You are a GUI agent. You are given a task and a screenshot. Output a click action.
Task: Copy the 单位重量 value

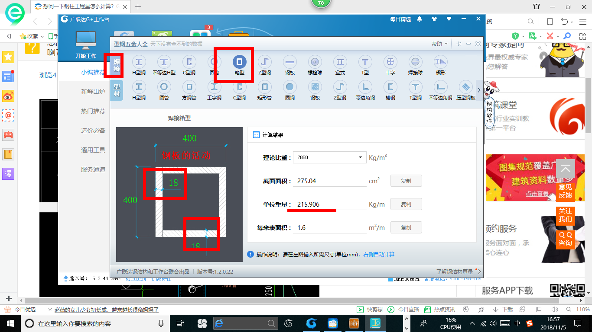pyautogui.click(x=406, y=204)
